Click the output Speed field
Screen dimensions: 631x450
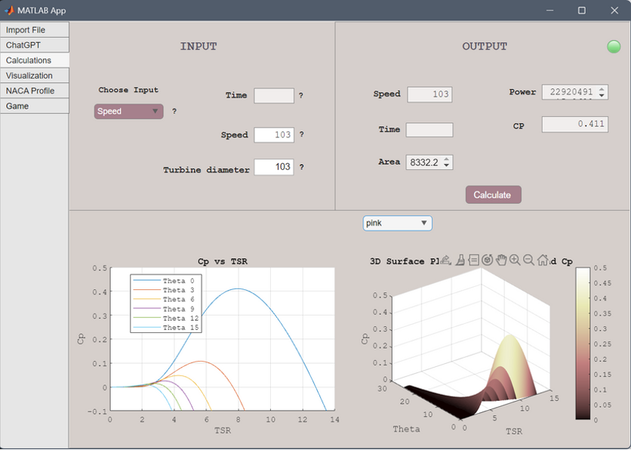point(429,94)
